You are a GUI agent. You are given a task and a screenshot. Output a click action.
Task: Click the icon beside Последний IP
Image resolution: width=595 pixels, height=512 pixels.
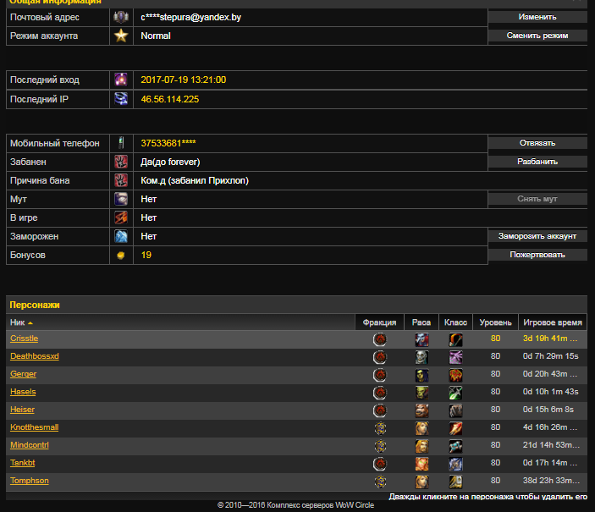[121, 99]
